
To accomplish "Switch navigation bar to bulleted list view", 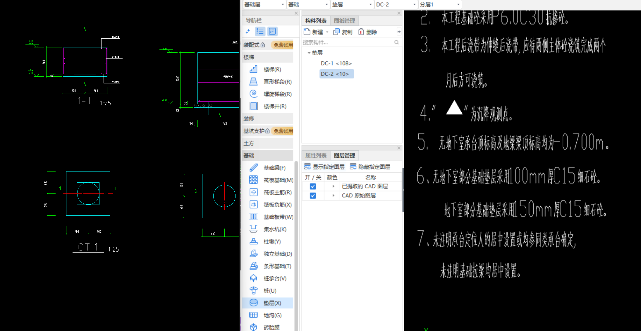I will click(260, 31).
